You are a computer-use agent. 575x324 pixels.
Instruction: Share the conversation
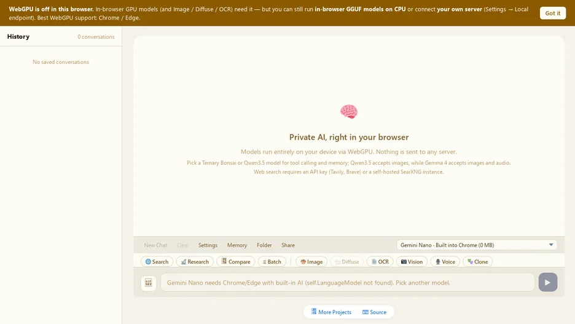click(x=288, y=245)
